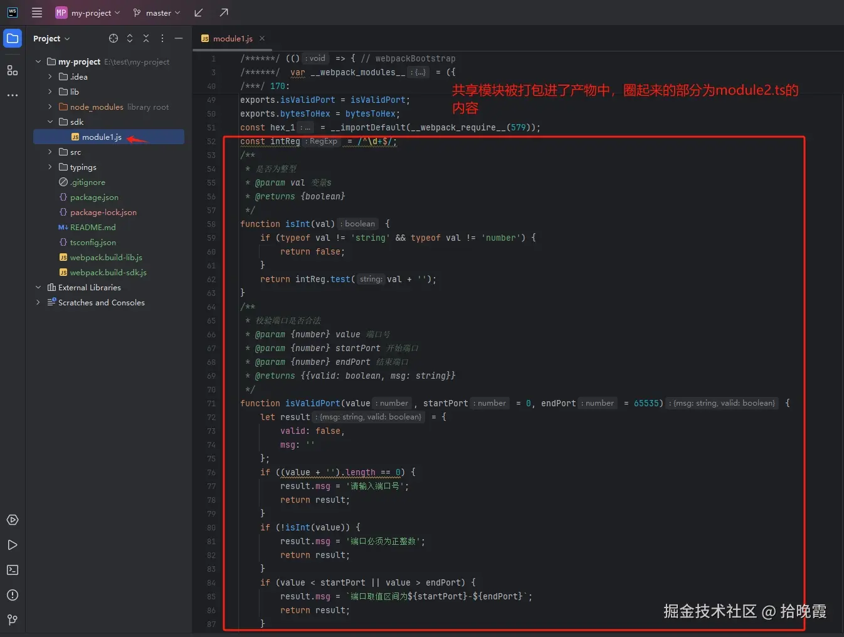Open the master branch dropdown
Viewport: 844px width, 637px height.
[x=157, y=13]
